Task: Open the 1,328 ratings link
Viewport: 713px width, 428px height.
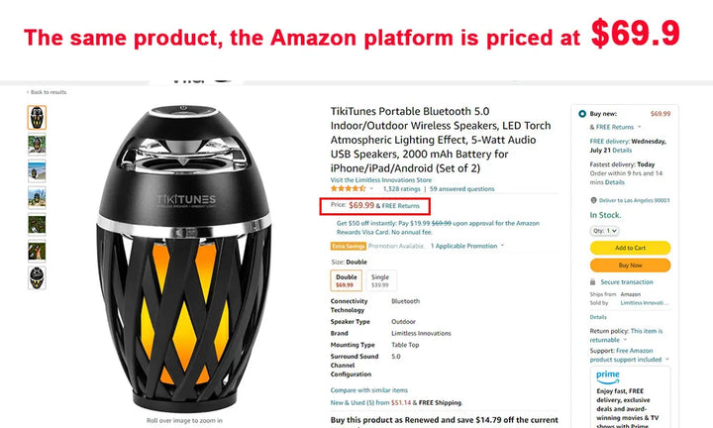Action: tap(403, 188)
